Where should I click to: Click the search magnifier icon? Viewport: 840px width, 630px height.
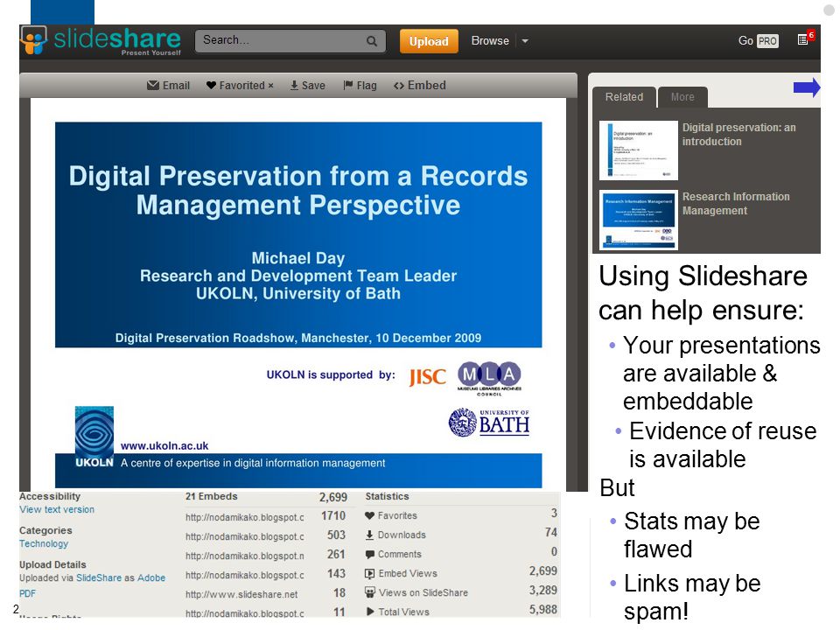tap(371, 41)
